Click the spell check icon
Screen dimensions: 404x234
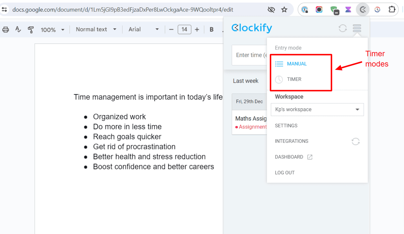(18, 30)
